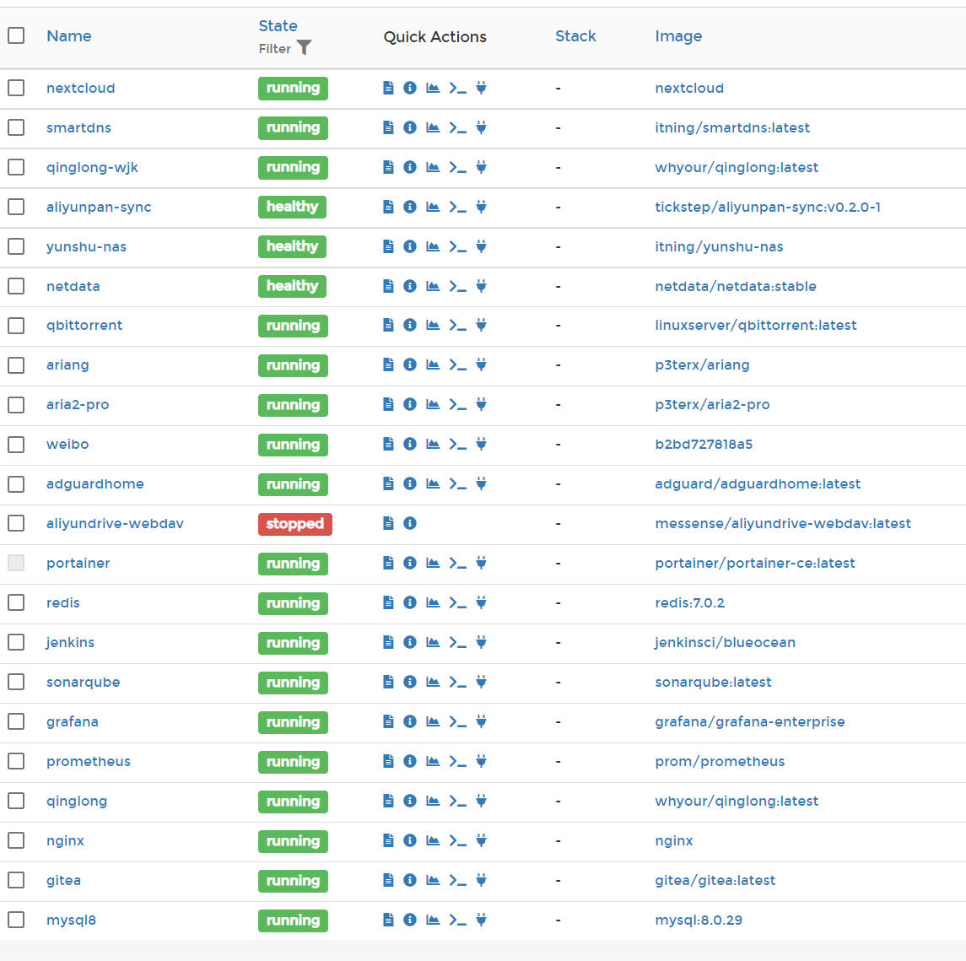Open inspect icon for smartdns container
Image resolution: width=966 pixels, height=961 pixels.
[x=410, y=127]
